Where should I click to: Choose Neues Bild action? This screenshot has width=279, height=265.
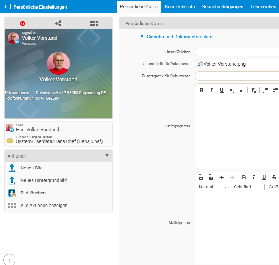pyautogui.click(x=58, y=168)
